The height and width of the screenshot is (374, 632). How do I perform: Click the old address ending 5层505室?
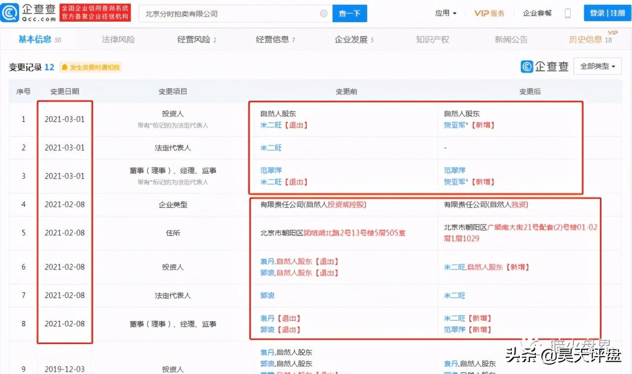[x=333, y=233]
